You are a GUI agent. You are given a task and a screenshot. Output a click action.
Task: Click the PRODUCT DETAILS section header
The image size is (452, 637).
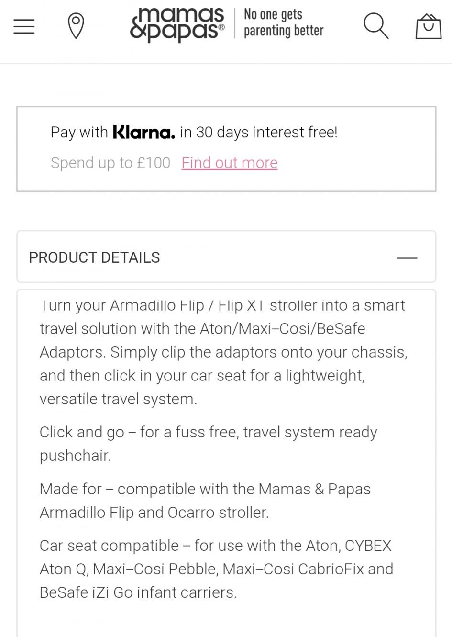[x=95, y=257]
